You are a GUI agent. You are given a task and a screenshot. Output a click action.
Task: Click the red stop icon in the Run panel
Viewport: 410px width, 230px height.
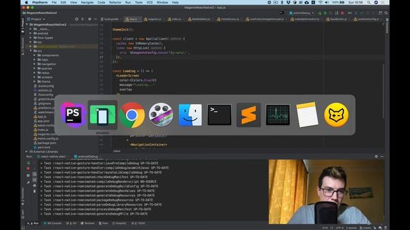(28, 169)
